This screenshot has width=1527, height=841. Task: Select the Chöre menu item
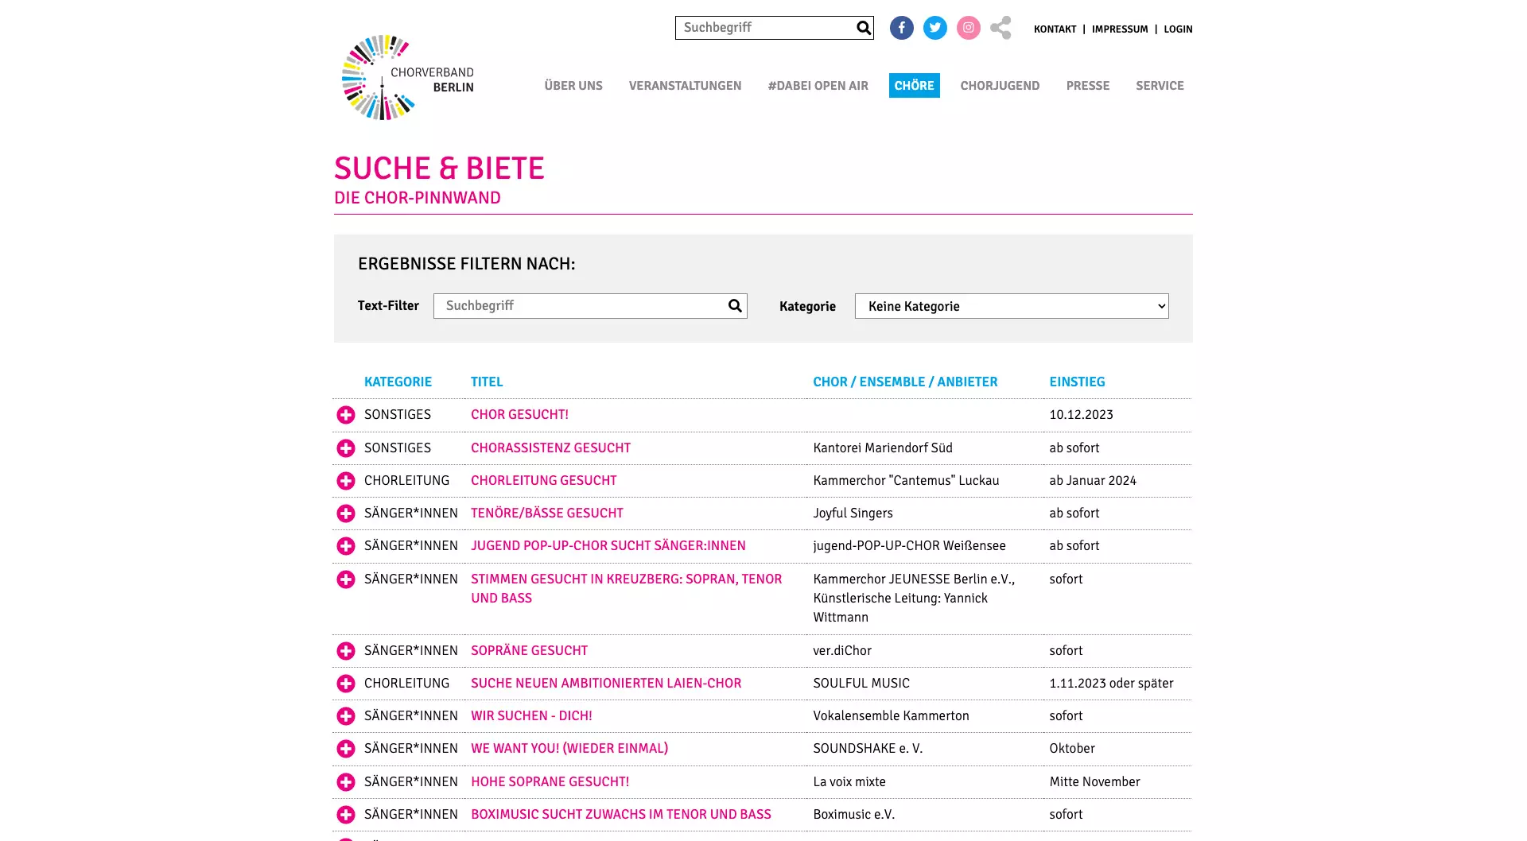coord(914,86)
